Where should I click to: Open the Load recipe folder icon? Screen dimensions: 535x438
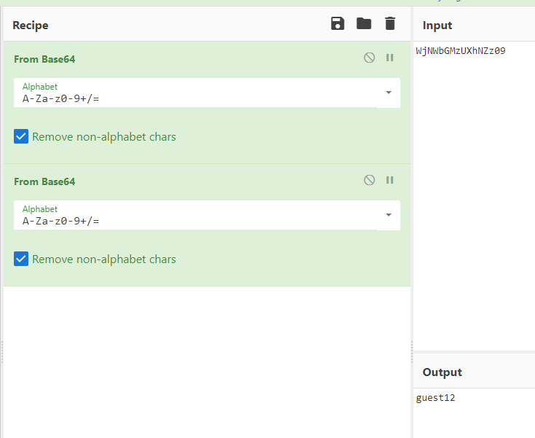coord(364,24)
